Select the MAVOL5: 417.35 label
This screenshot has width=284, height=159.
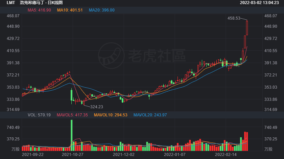pos(72,115)
